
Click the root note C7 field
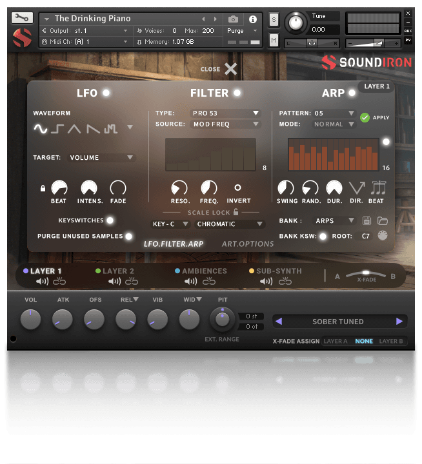click(365, 236)
